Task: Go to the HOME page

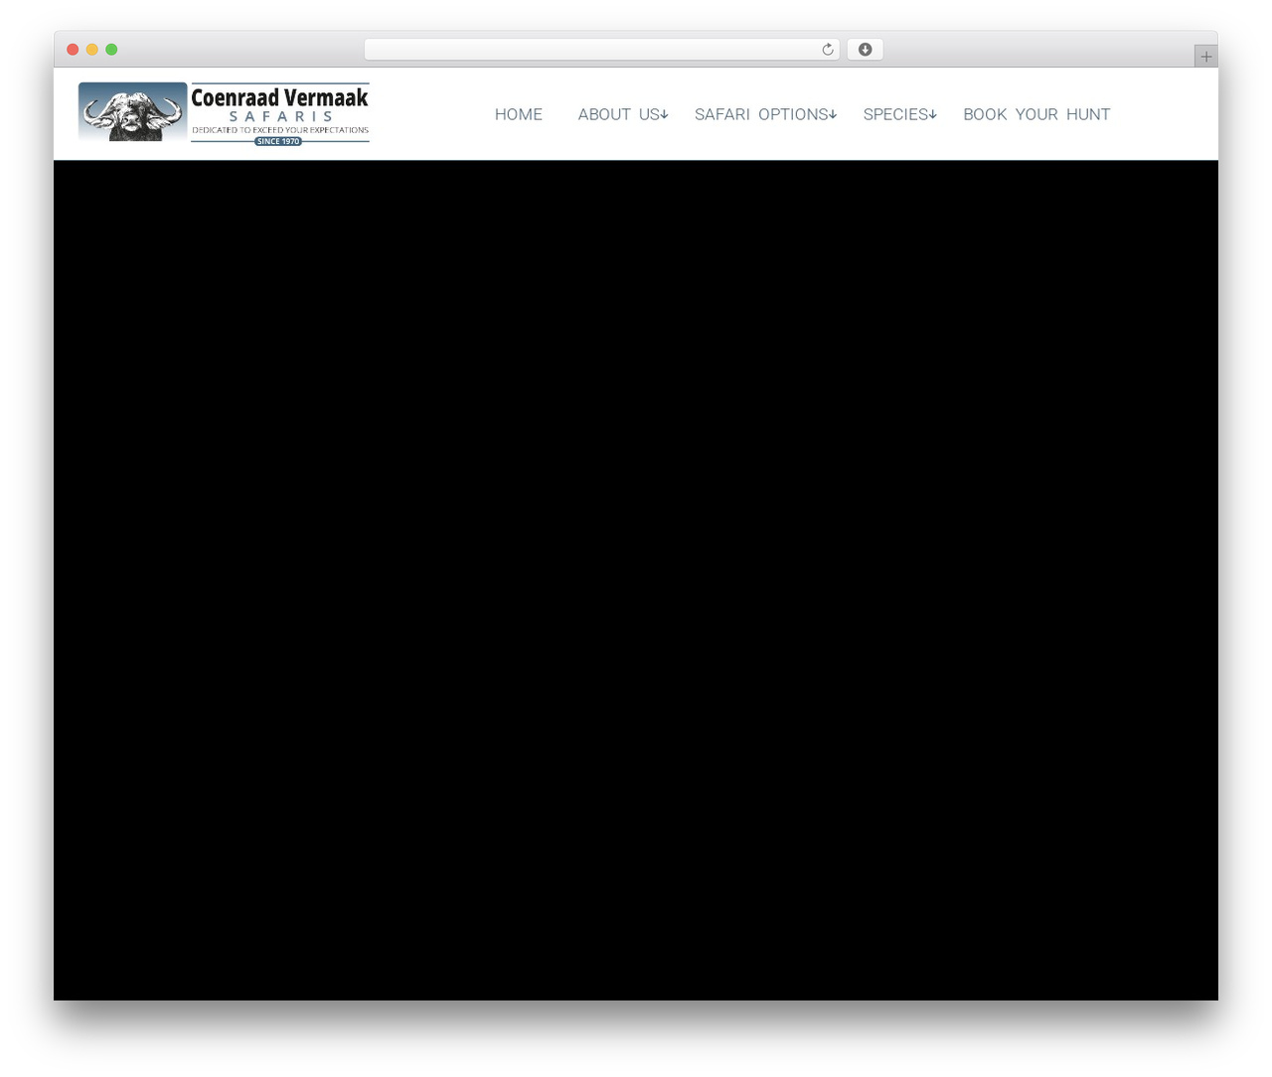Action: pyautogui.click(x=519, y=114)
